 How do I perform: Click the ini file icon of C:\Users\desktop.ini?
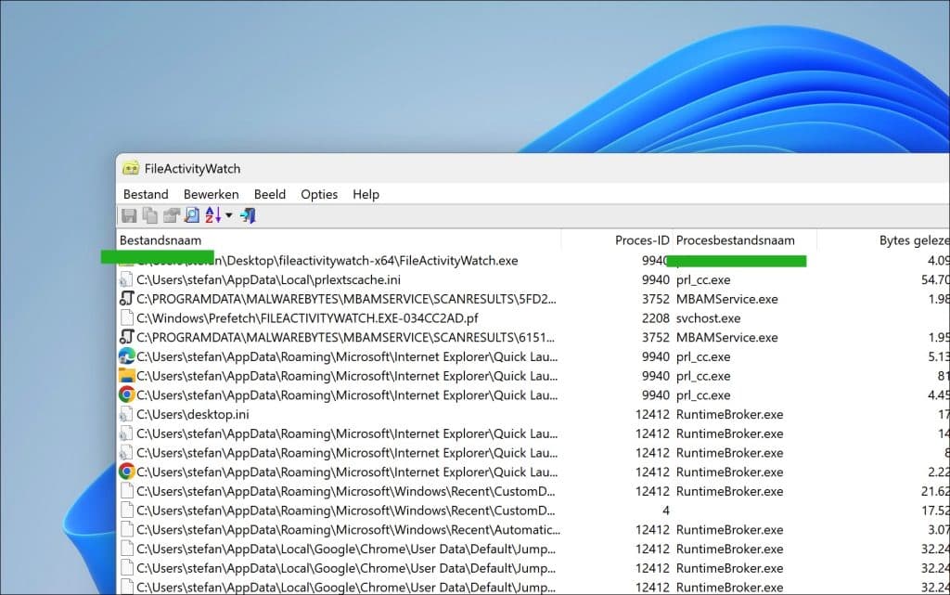pyautogui.click(x=126, y=414)
